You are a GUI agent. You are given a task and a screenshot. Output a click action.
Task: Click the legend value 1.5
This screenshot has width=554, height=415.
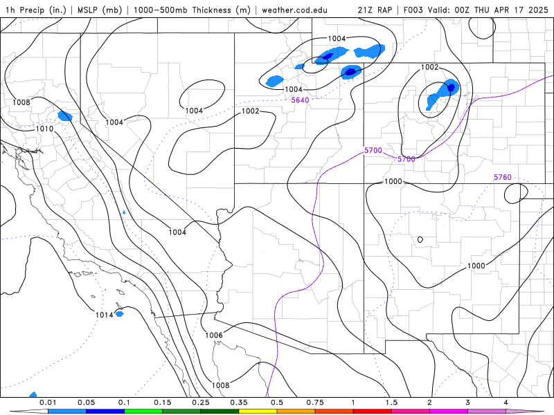[391, 403]
